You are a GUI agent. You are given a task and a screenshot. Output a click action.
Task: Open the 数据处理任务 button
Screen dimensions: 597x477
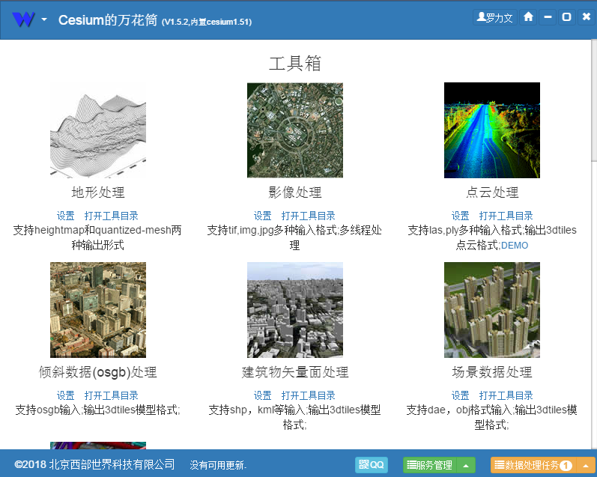[533, 465]
